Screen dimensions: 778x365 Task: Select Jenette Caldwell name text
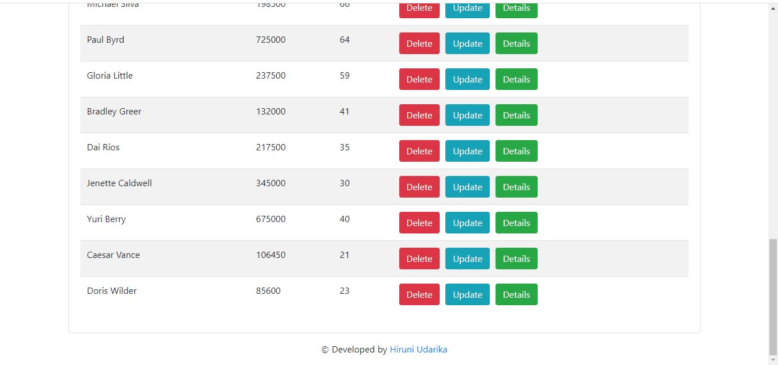120,183
